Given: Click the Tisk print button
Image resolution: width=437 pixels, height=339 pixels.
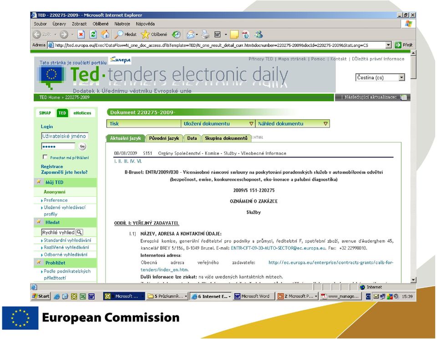Looking at the screenshot, I should coord(144,123).
